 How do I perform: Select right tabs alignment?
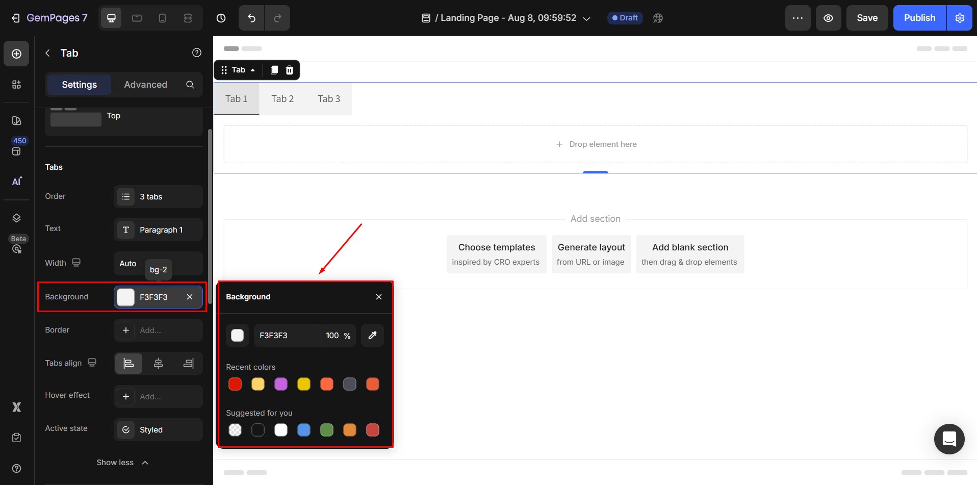pyautogui.click(x=188, y=363)
